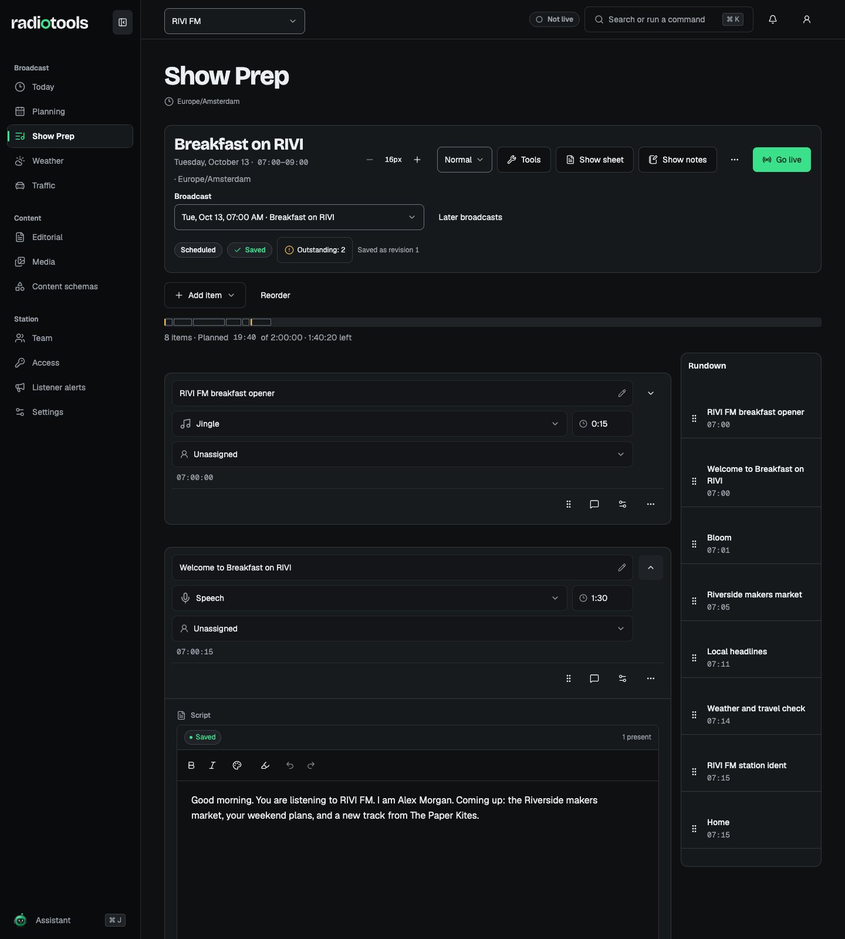Click the Go live button
The image size is (845, 939).
tap(782, 160)
